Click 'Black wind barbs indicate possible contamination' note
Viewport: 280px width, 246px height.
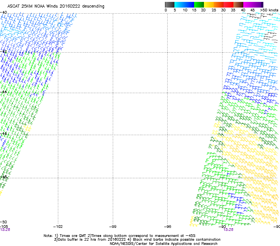pos(177,240)
